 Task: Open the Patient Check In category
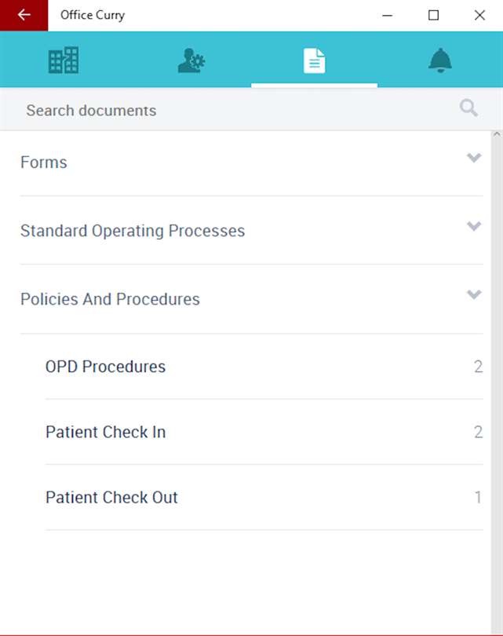pos(106,432)
